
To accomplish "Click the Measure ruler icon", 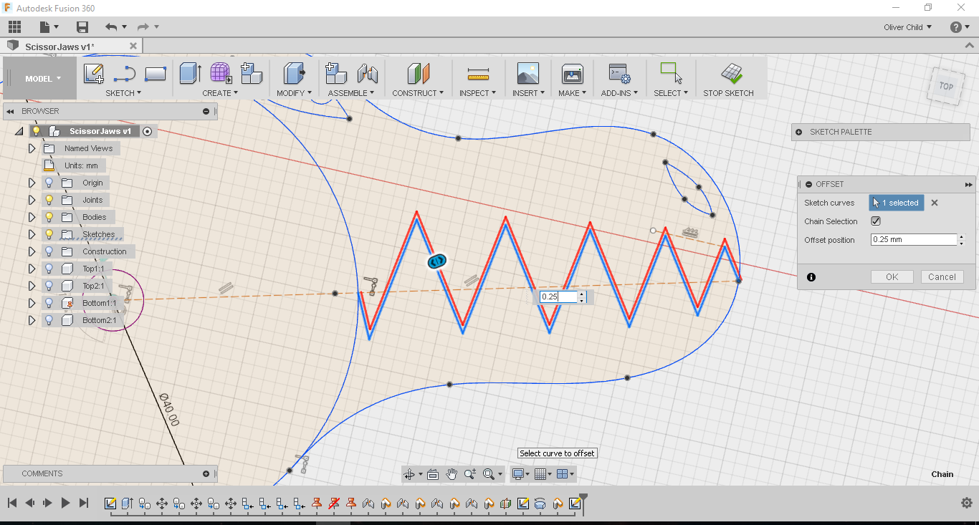I will (477, 73).
